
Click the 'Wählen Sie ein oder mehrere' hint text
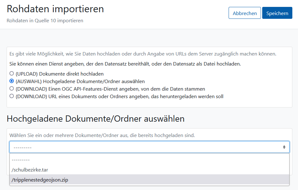pyautogui.click(x=102, y=135)
